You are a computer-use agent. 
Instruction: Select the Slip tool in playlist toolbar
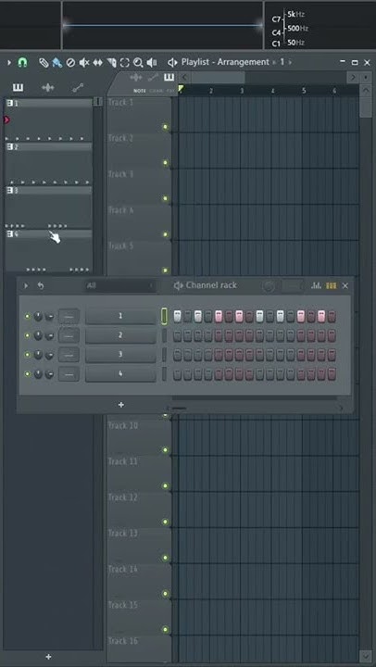pyautogui.click(x=98, y=63)
